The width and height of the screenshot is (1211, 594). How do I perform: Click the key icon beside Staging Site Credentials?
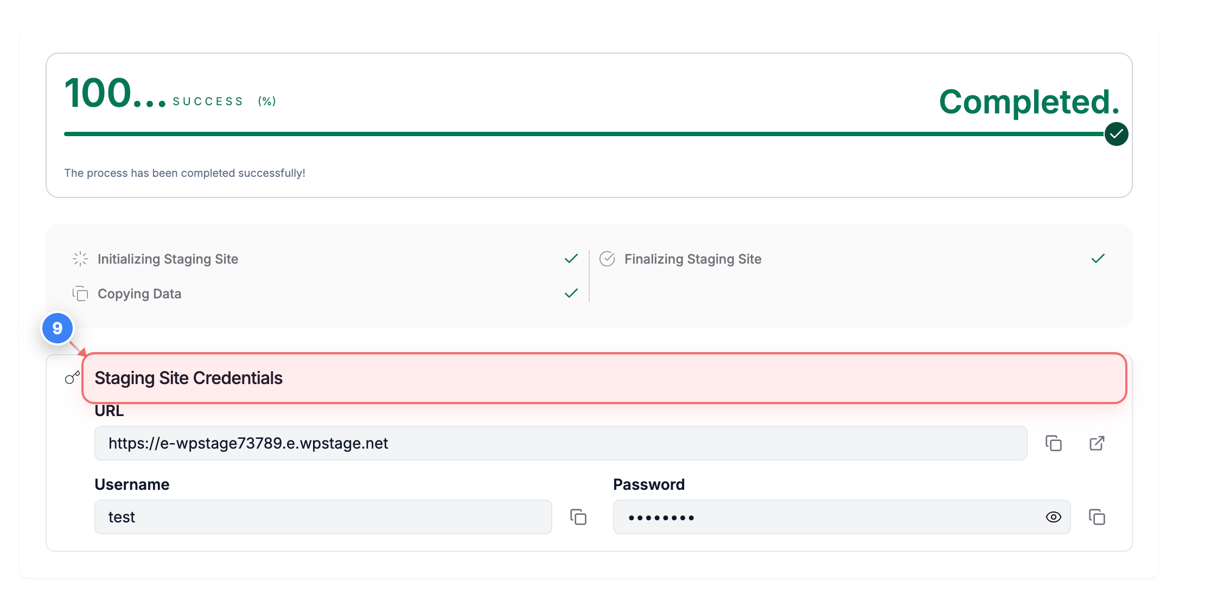72,378
